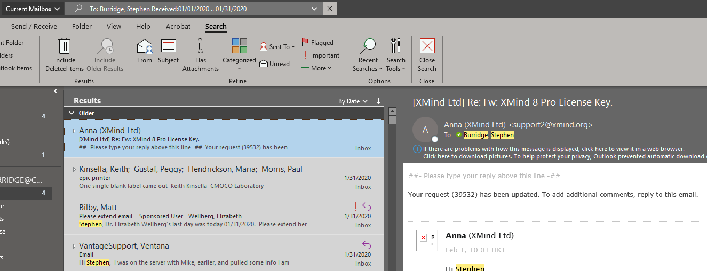This screenshot has height=271, width=707.
Task: Open Send / Receive tab
Action: point(34,26)
